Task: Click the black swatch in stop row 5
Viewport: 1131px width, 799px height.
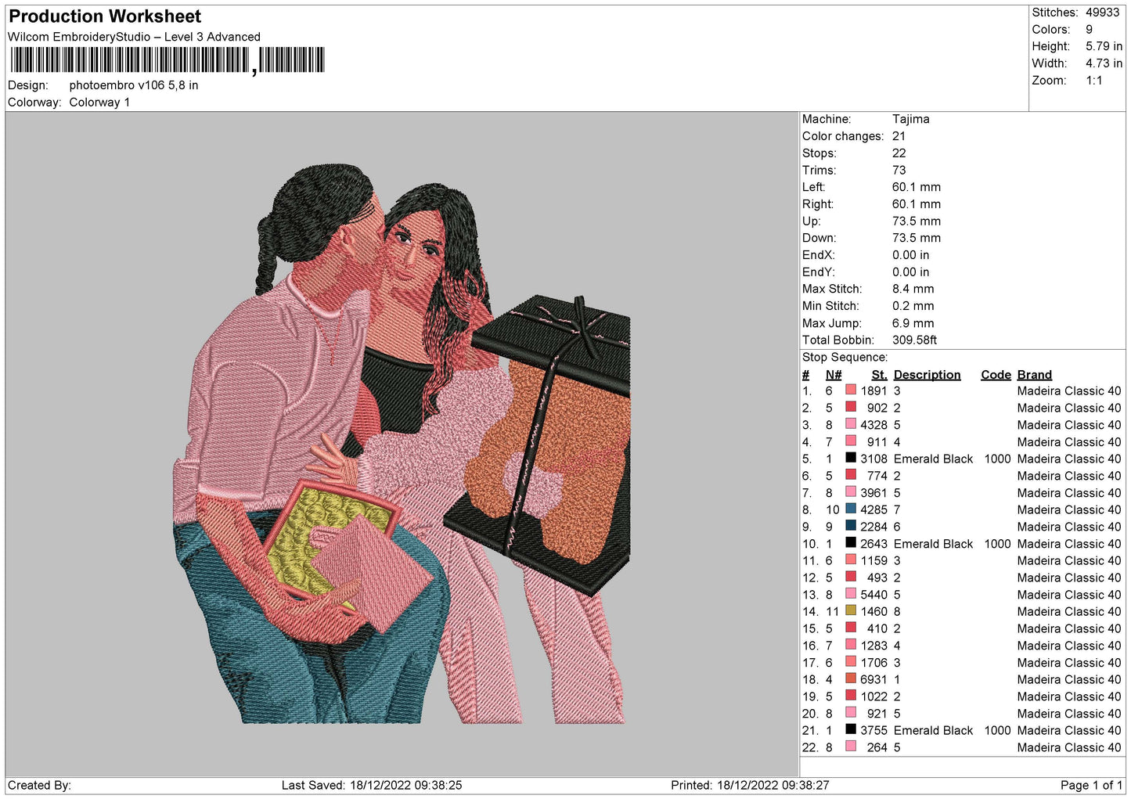Action: [x=851, y=458]
